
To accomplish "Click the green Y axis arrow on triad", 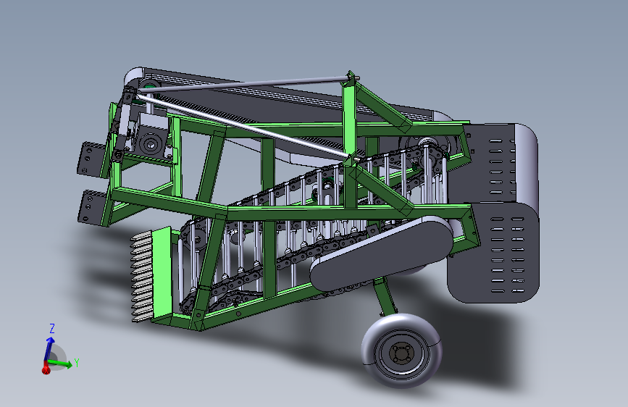I will click(61, 364).
